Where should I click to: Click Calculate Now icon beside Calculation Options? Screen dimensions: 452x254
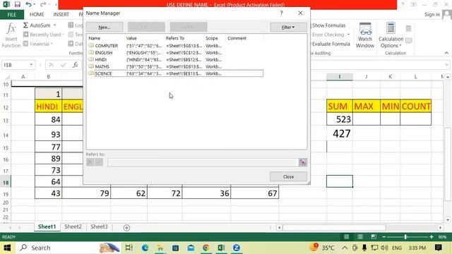[408, 28]
